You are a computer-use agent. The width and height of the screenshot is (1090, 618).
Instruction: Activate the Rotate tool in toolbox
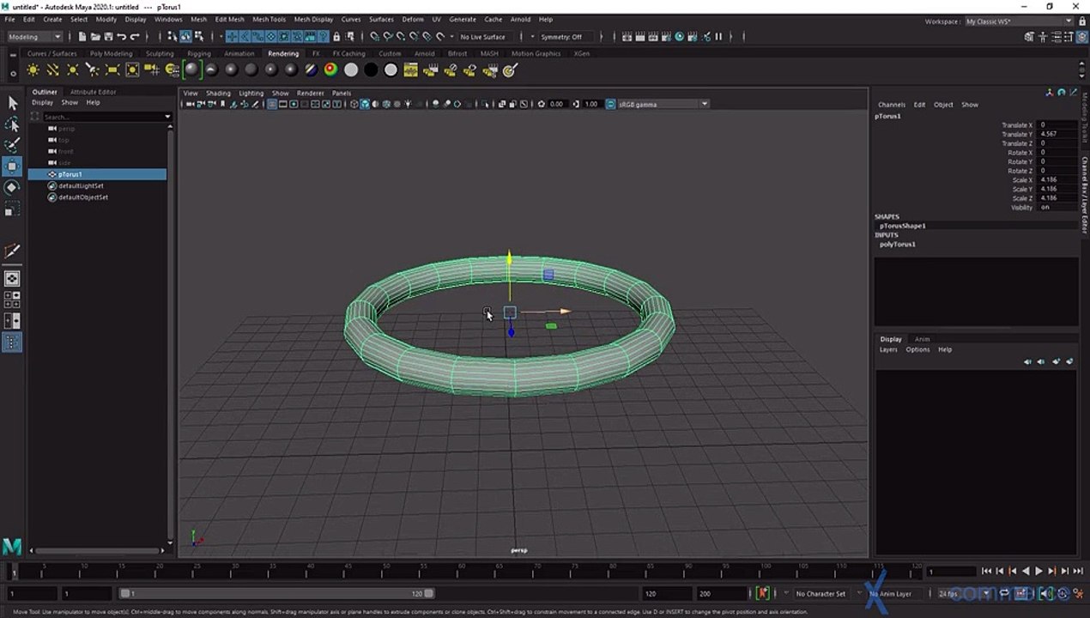[x=12, y=187]
